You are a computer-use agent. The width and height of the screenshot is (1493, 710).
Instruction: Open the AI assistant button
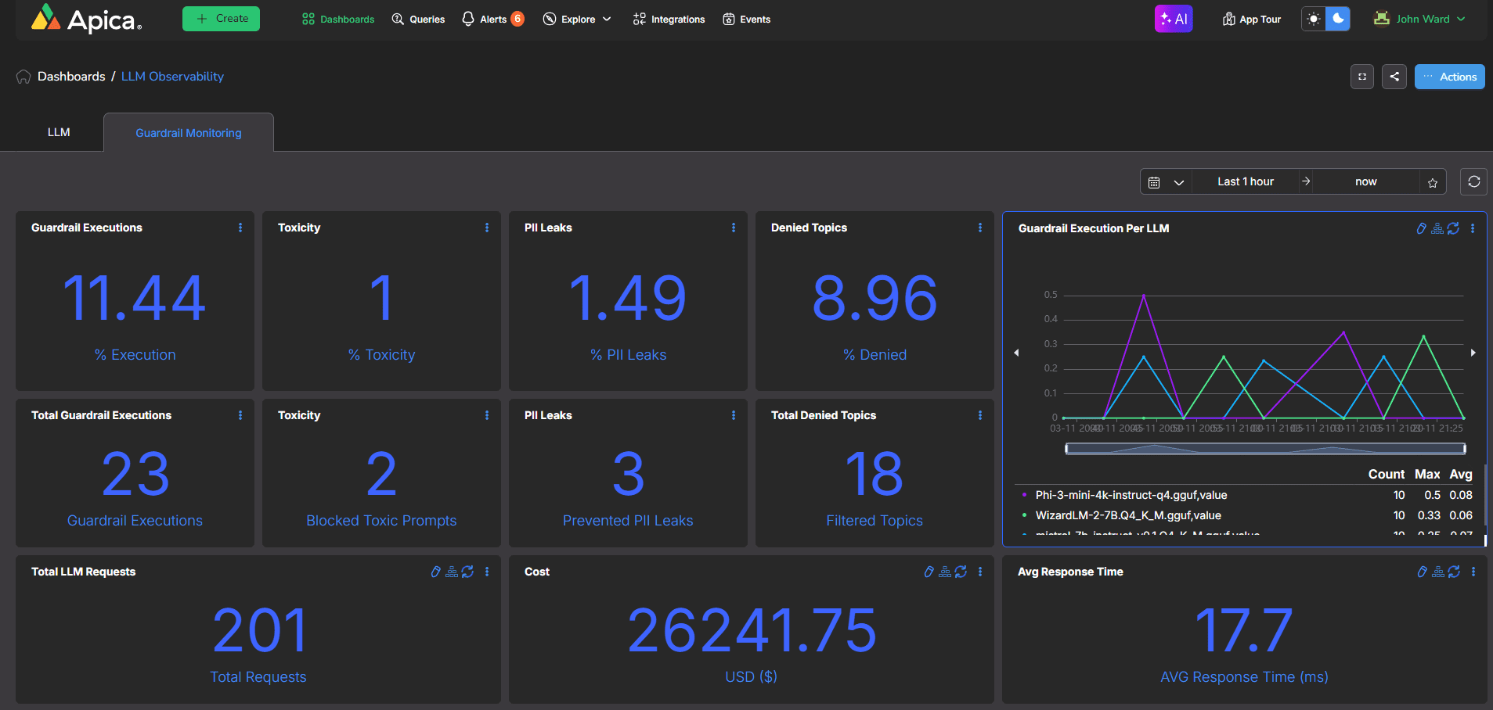point(1173,19)
